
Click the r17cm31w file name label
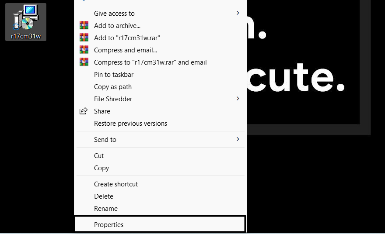tap(26, 36)
